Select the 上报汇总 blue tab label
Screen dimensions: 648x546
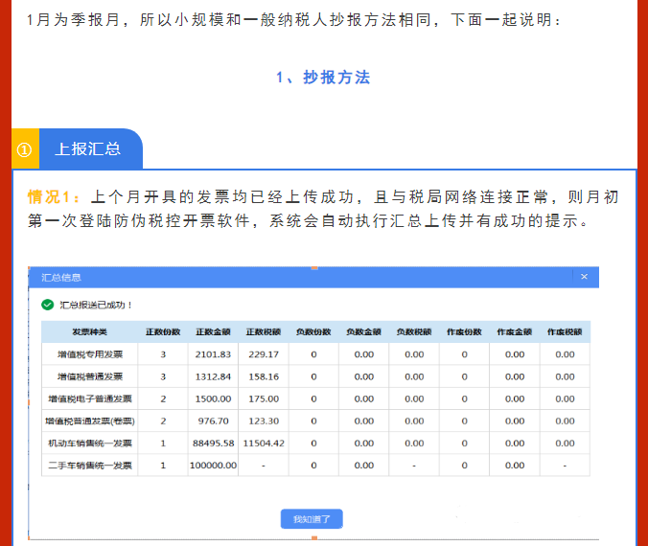pyautogui.click(x=88, y=149)
